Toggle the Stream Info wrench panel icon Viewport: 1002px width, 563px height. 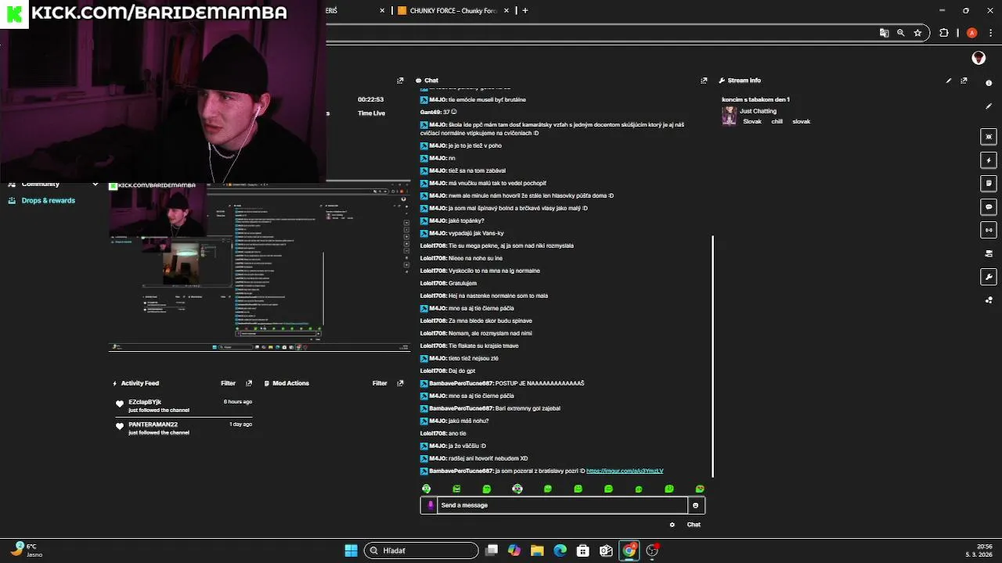coord(989,277)
